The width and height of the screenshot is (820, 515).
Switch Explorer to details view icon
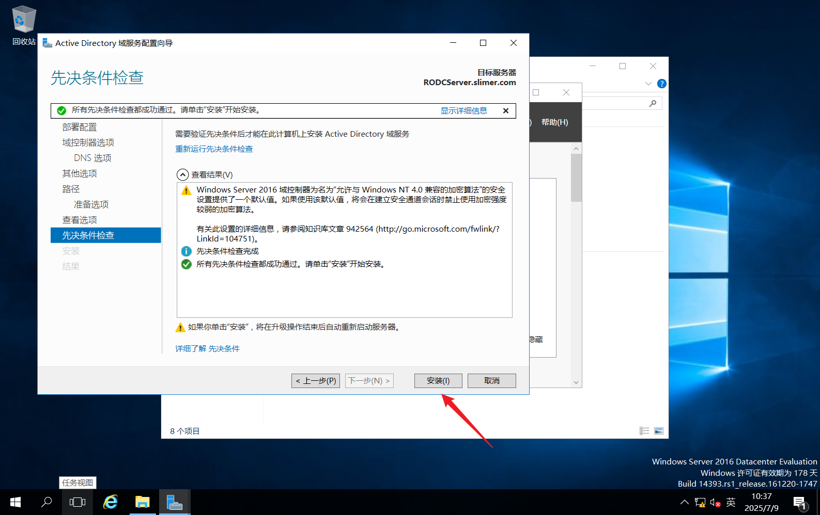click(x=644, y=431)
